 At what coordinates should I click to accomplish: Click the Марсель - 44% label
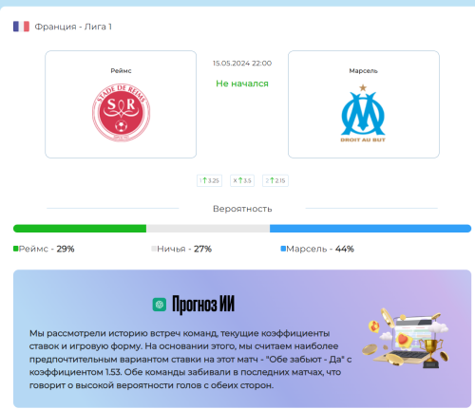320,249
